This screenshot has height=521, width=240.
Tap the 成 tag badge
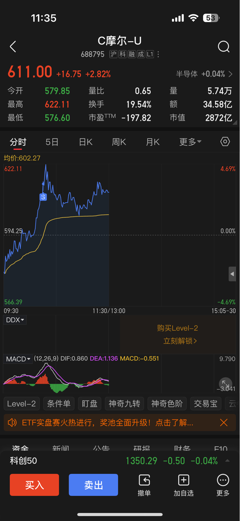click(x=141, y=54)
